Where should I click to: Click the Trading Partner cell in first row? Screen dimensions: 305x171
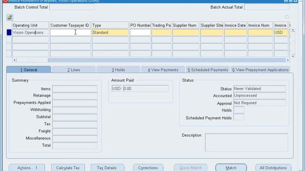161,32
